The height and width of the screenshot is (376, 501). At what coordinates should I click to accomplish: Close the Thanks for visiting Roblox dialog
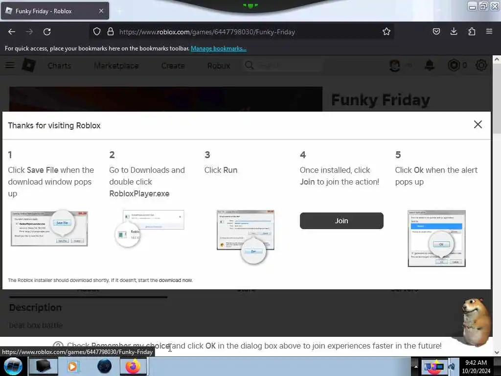click(478, 124)
